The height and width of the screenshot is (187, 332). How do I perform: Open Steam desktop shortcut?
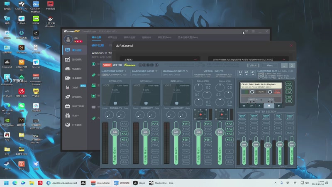pyautogui.click(x=7, y=165)
